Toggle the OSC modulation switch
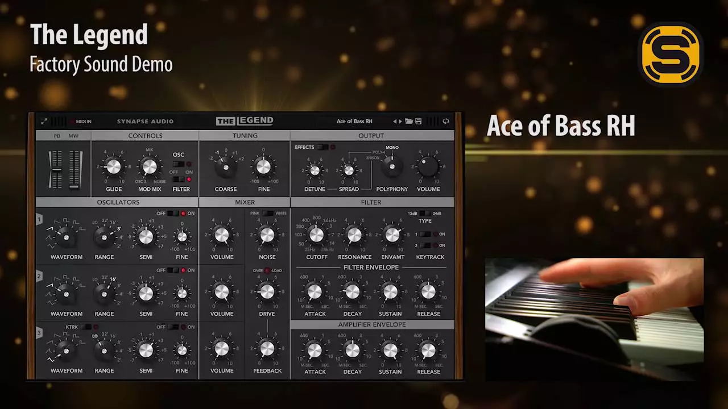 (x=179, y=164)
